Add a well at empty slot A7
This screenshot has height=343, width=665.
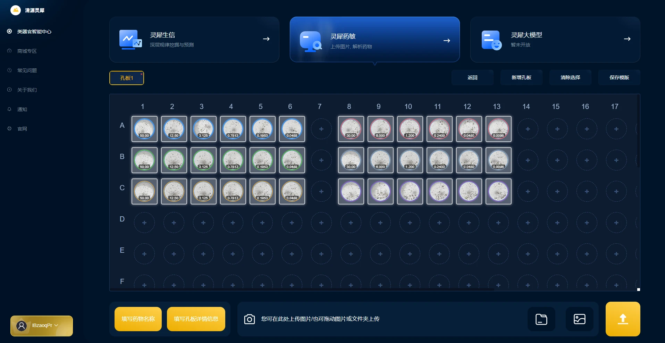click(x=321, y=129)
